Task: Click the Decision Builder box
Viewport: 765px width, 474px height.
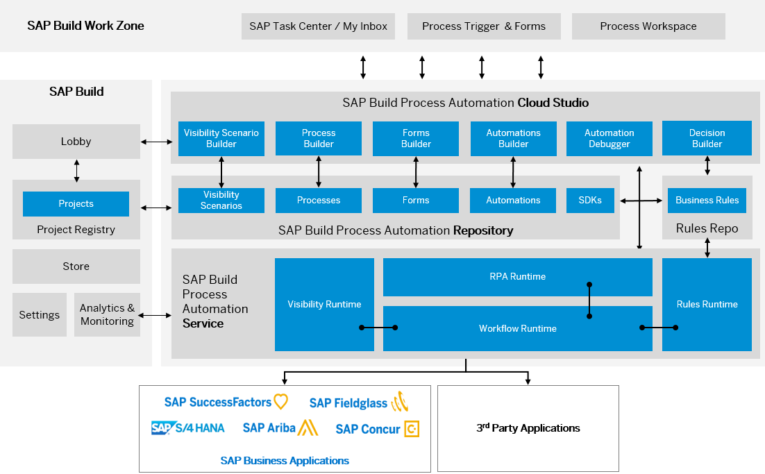Action: tap(707, 138)
